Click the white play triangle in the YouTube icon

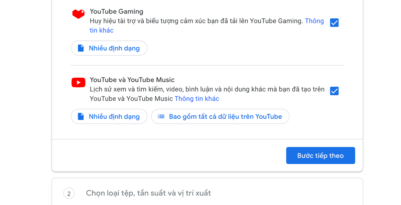[79, 82]
